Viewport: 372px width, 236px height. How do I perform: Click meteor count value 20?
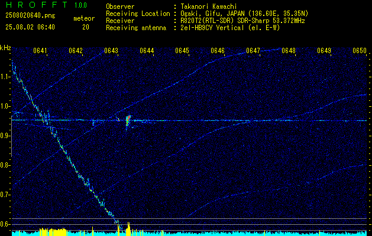(86, 27)
